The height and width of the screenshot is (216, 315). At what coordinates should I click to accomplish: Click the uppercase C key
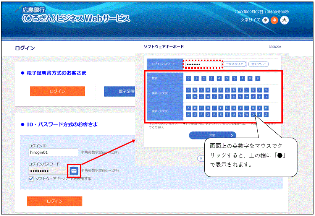click(202, 108)
